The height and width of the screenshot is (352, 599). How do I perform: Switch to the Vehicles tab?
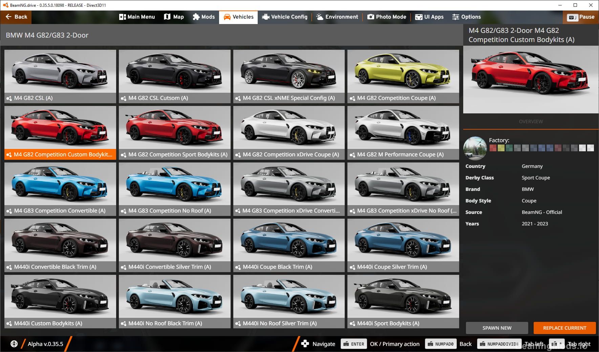coord(238,17)
